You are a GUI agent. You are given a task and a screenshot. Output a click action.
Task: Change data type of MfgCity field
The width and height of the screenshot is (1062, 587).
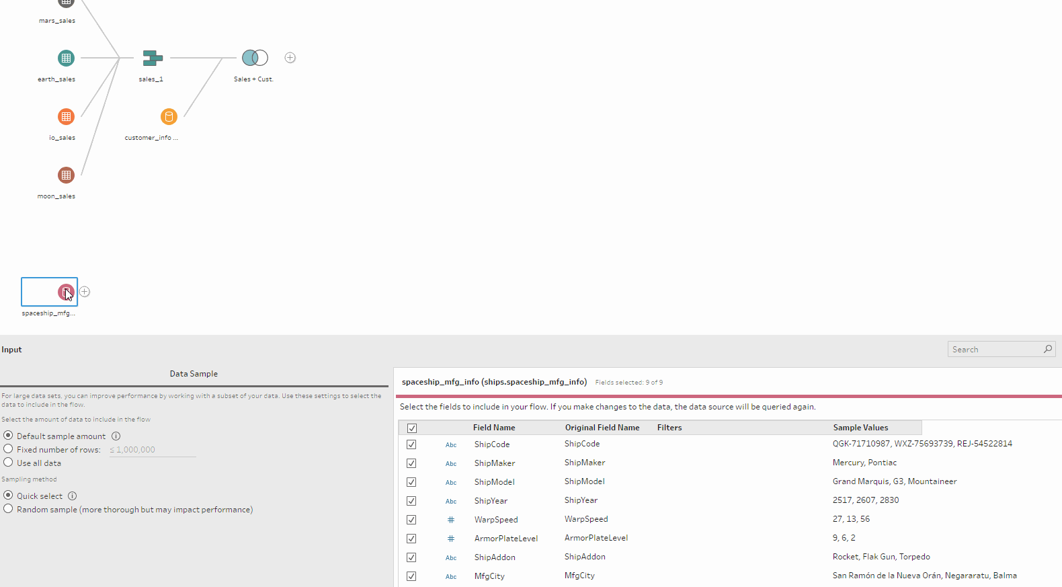point(451,576)
